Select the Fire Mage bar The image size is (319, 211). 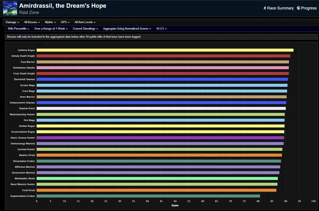point(160,120)
